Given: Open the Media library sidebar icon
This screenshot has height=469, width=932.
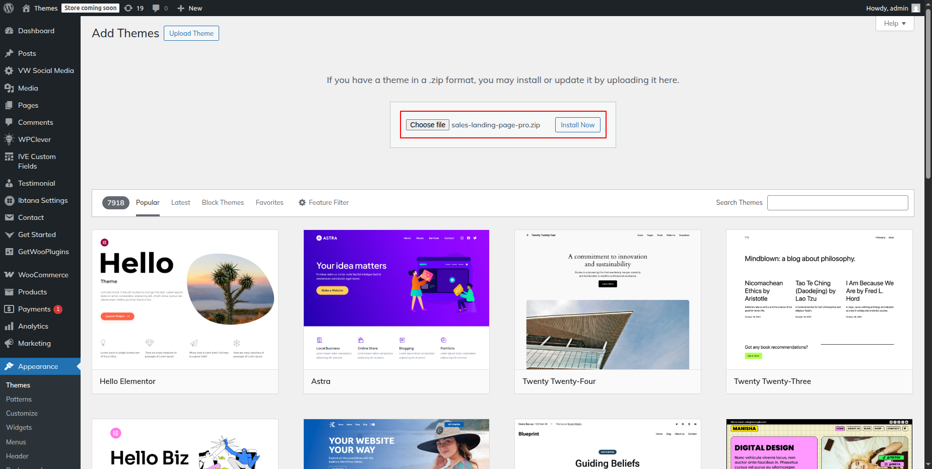Looking at the screenshot, I should (x=9, y=88).
